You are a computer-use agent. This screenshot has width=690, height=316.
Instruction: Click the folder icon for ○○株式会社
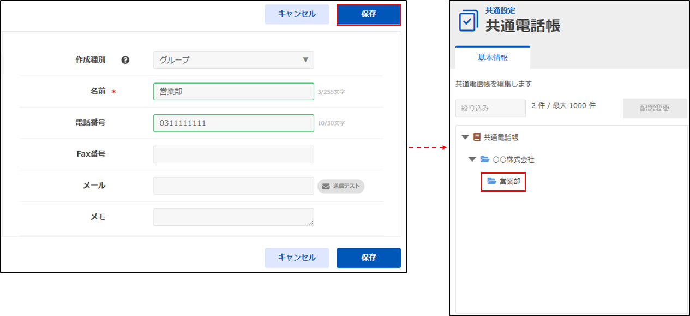point(484,159)
